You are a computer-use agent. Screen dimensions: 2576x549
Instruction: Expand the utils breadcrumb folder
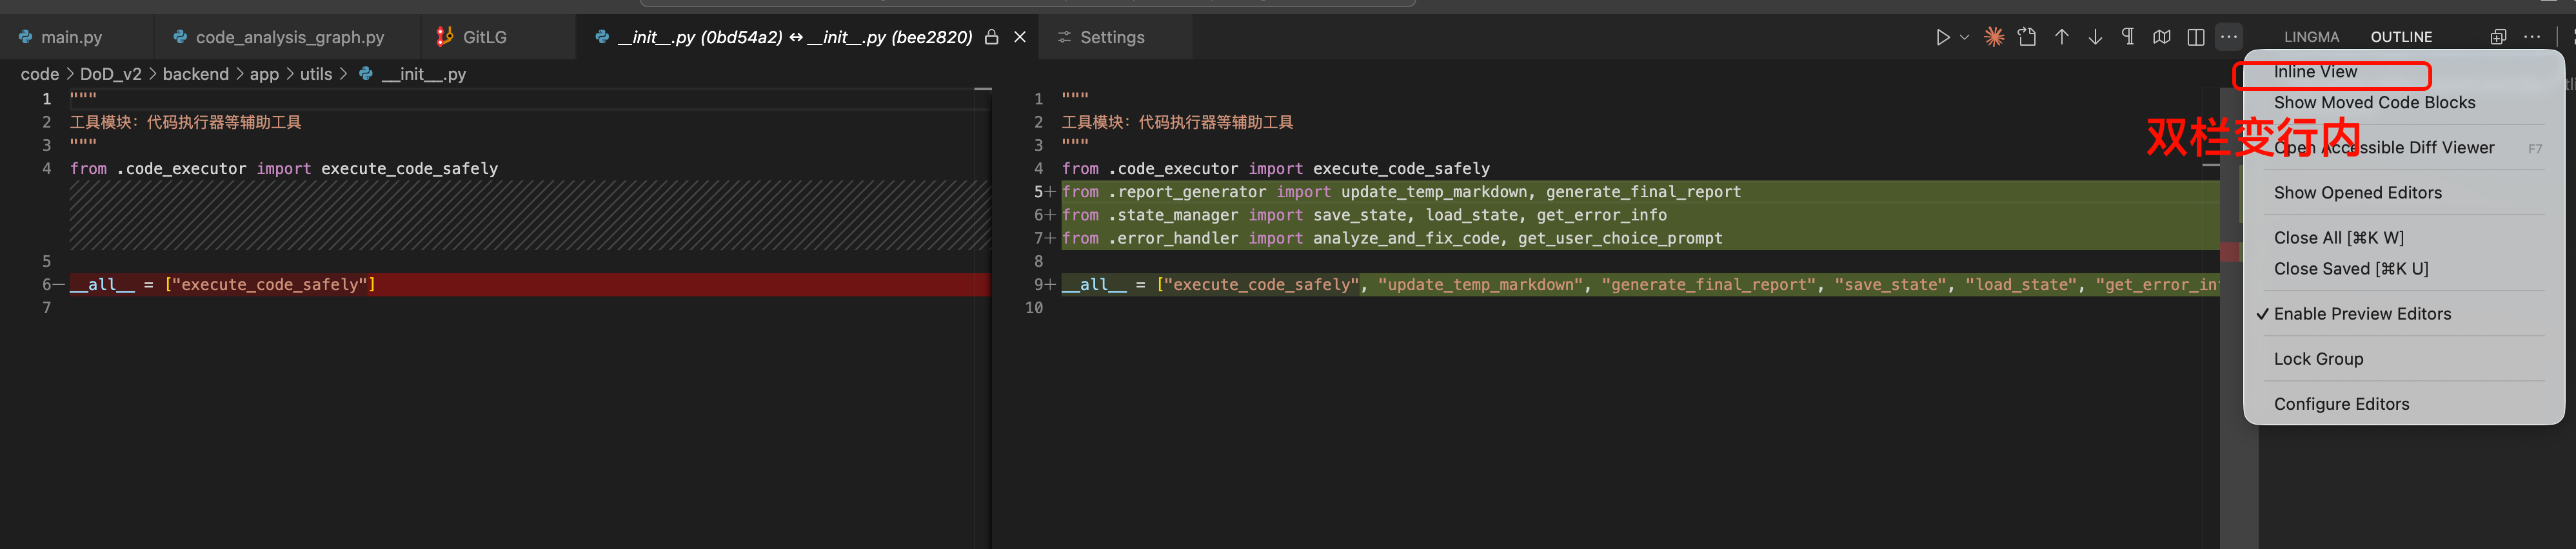coord(315,74)
